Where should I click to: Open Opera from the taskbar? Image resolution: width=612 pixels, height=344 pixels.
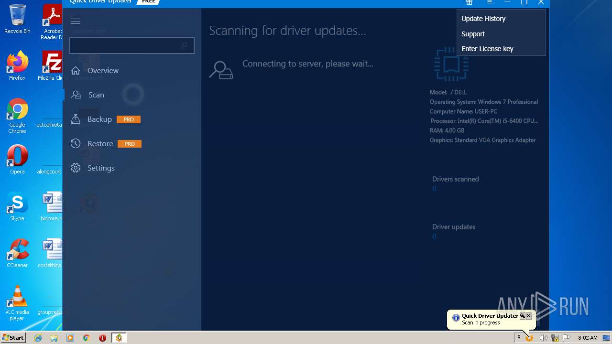102,338
